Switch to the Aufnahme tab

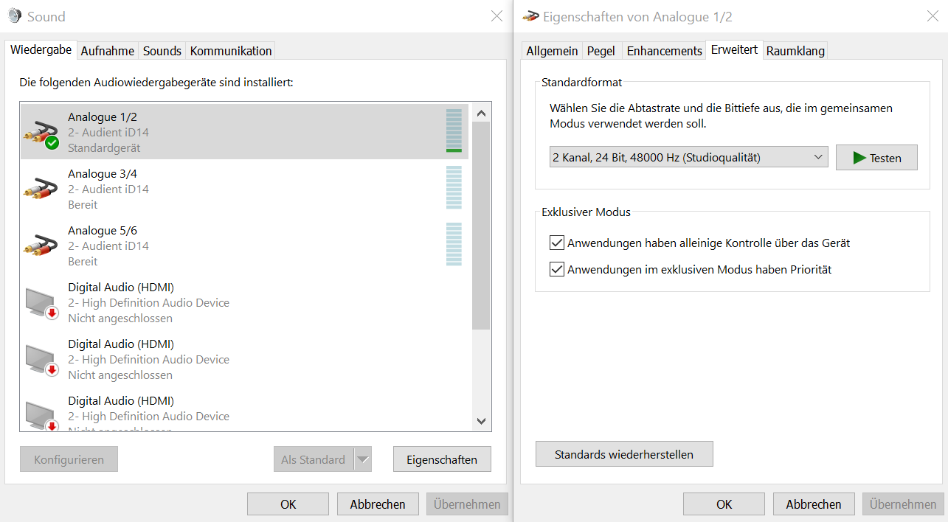click(x=107, y=50)
